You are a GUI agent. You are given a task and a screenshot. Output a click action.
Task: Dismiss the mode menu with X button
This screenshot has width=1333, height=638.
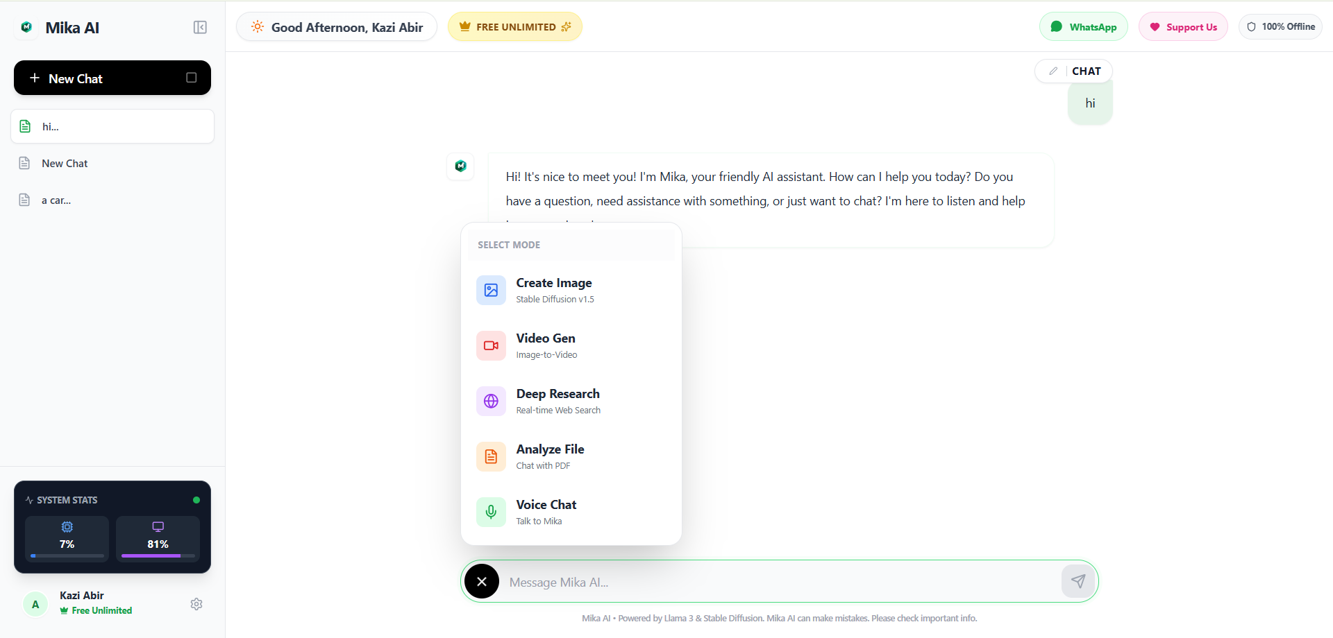pyautogui.click(x=482, y=581)
